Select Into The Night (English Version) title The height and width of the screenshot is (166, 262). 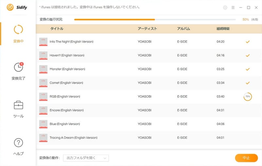pyautogui.click(x=71, y=42)
